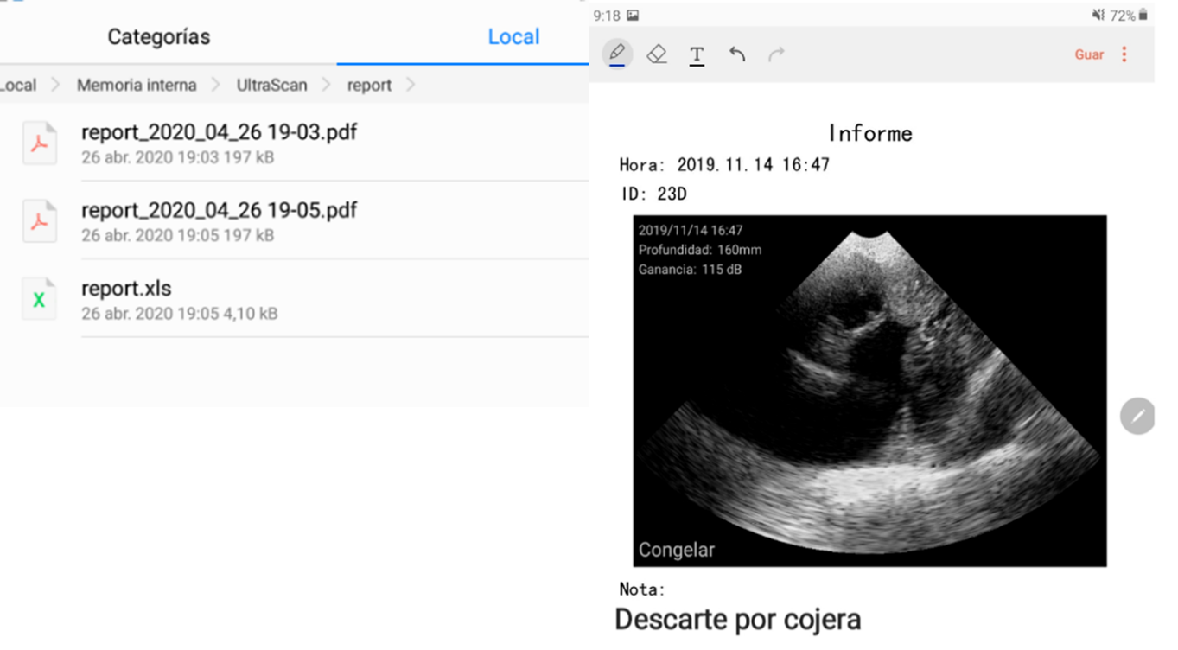
Task: Go to Memoria interna in breadcrumb
Action: pos(137,86)
